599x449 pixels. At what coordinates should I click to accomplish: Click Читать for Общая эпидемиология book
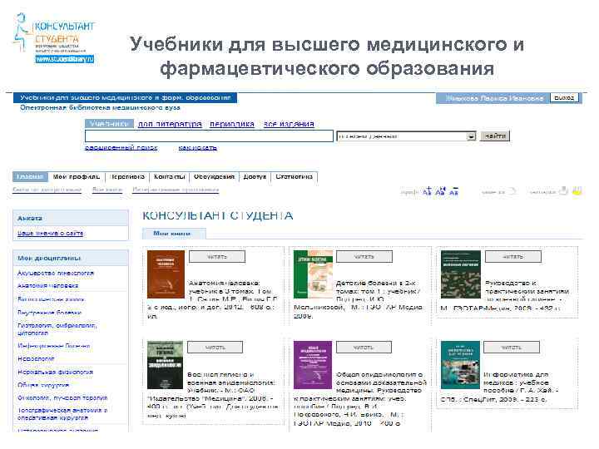(364, 347)
